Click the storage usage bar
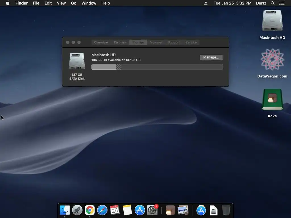Viewport: 291px width, 218px height. [x=157, y=67]
